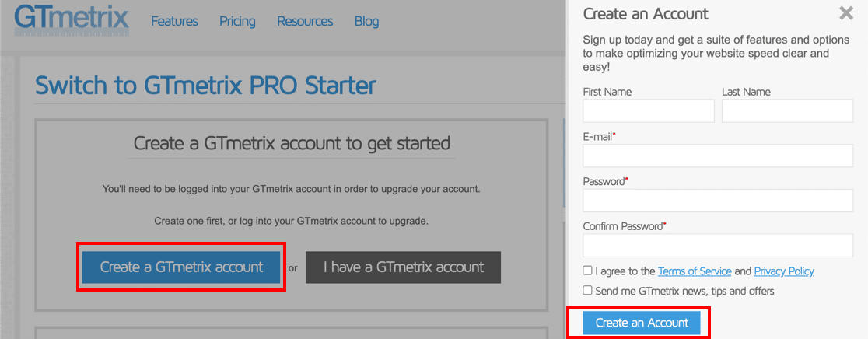Click the Switch to GTmetrix PRO Starter heading

pyautogui.click(x=206, y=86)
